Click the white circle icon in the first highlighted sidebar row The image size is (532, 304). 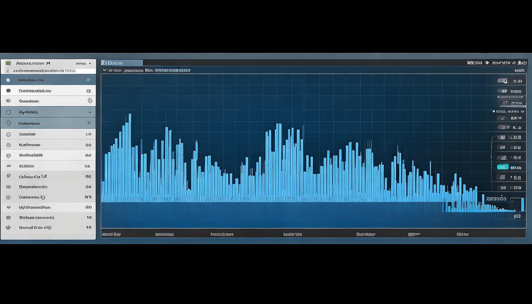[x=8, y=80]
